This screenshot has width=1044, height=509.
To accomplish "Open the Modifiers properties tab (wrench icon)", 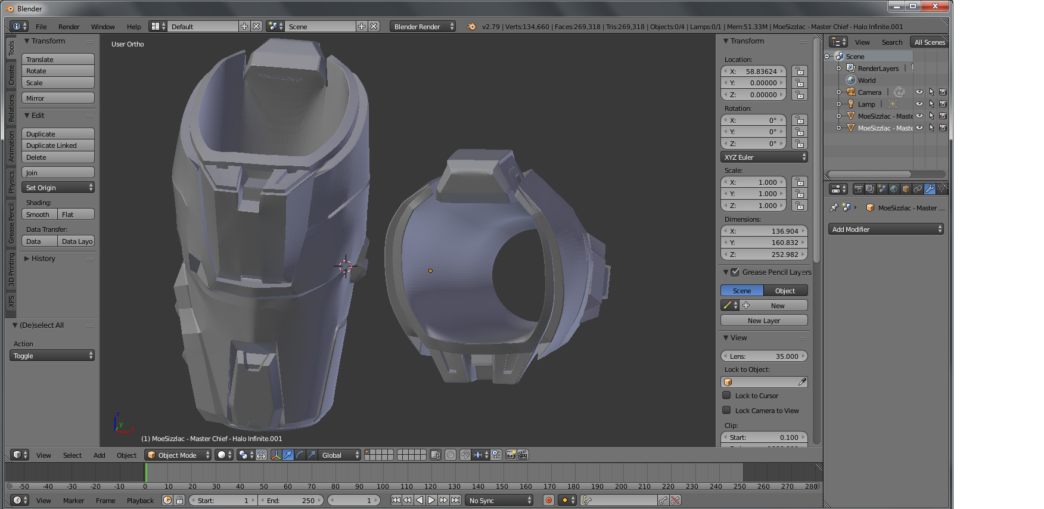I will pyautogui.click(x=930, y=189).
